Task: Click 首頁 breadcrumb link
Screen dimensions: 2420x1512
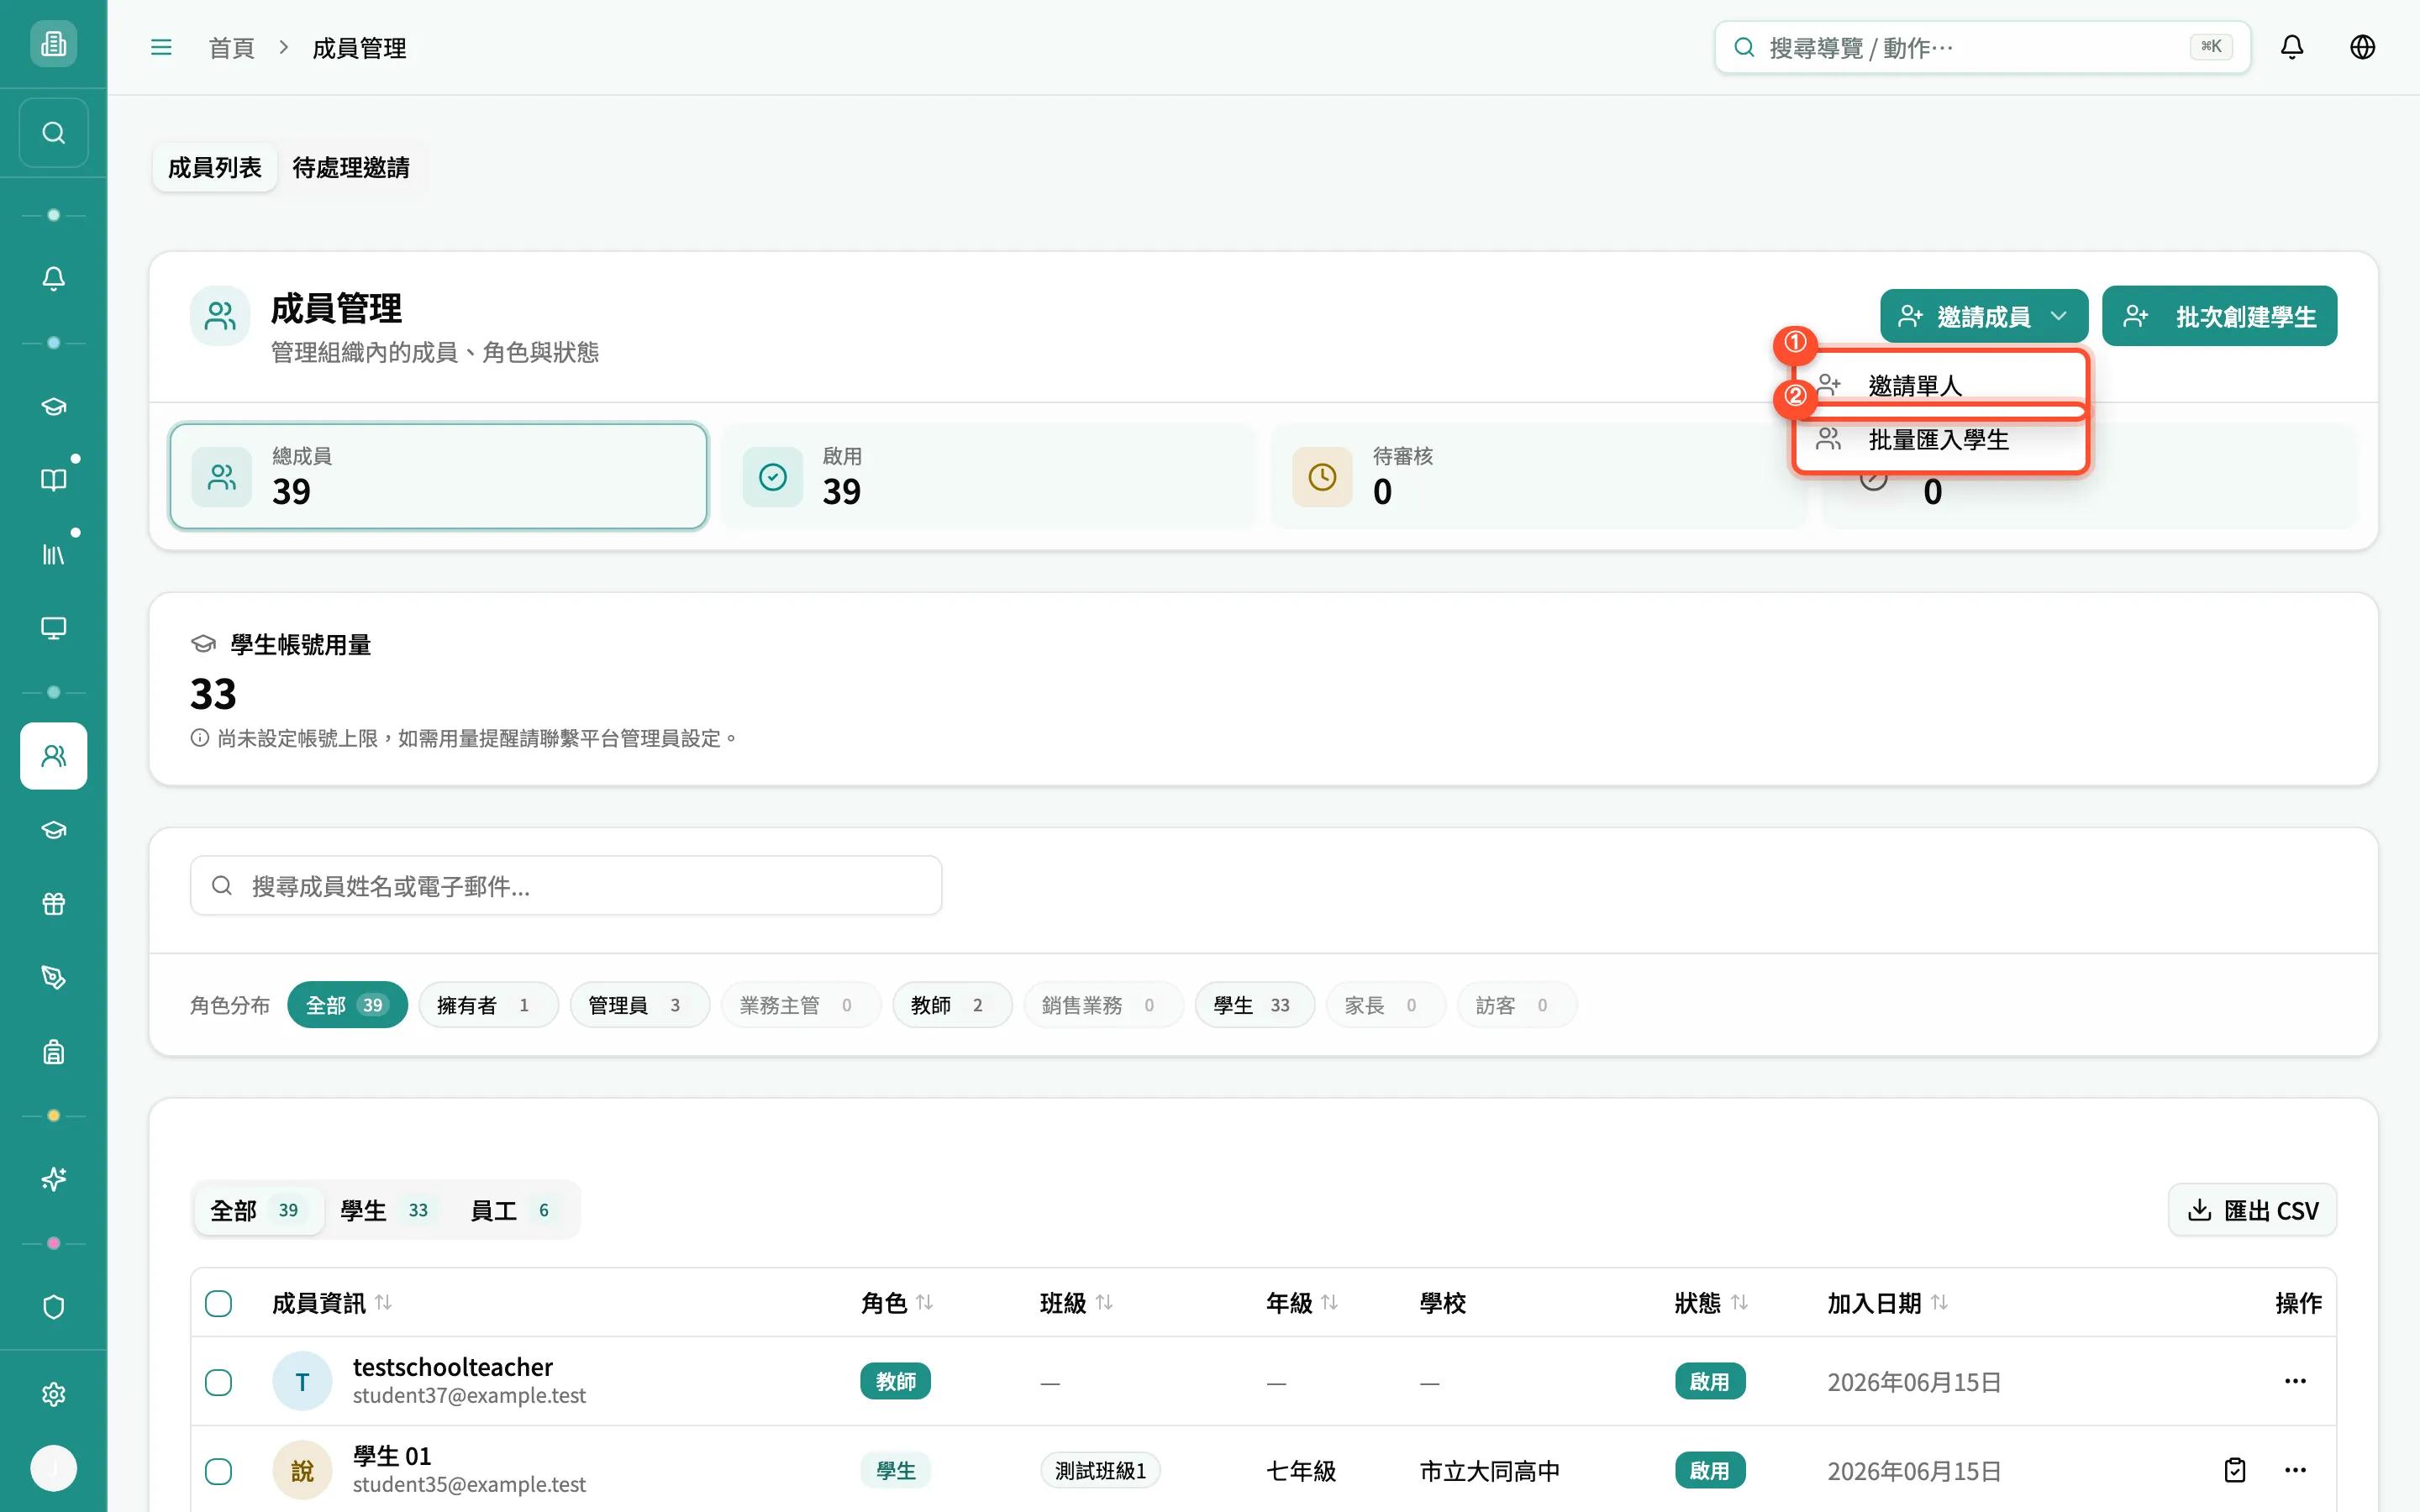Action: click(231, 47)
